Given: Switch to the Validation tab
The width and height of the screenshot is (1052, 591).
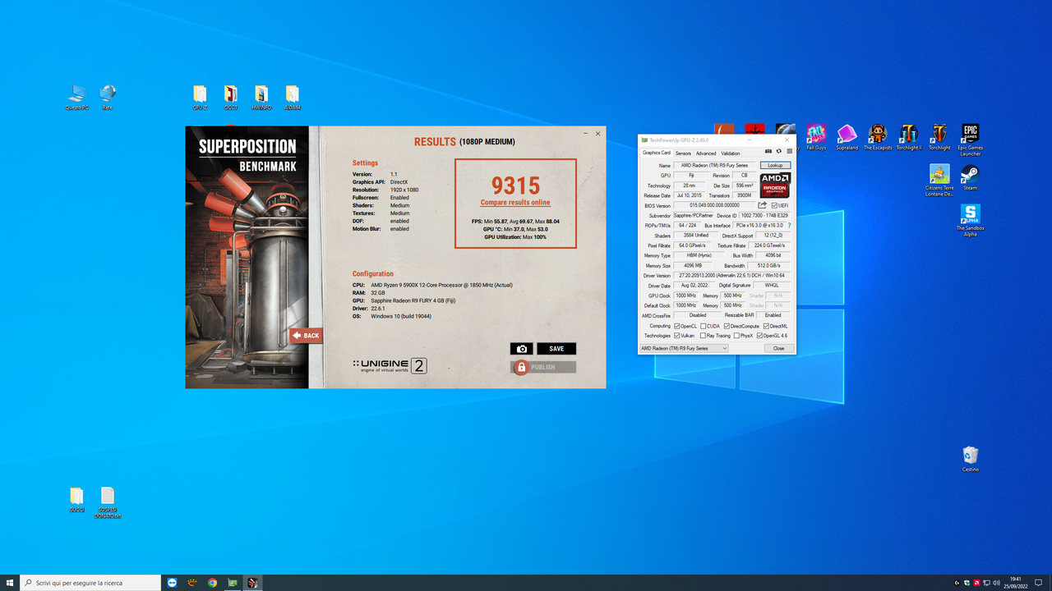Looking at the screenshot, I should click(x=731, y=153).
